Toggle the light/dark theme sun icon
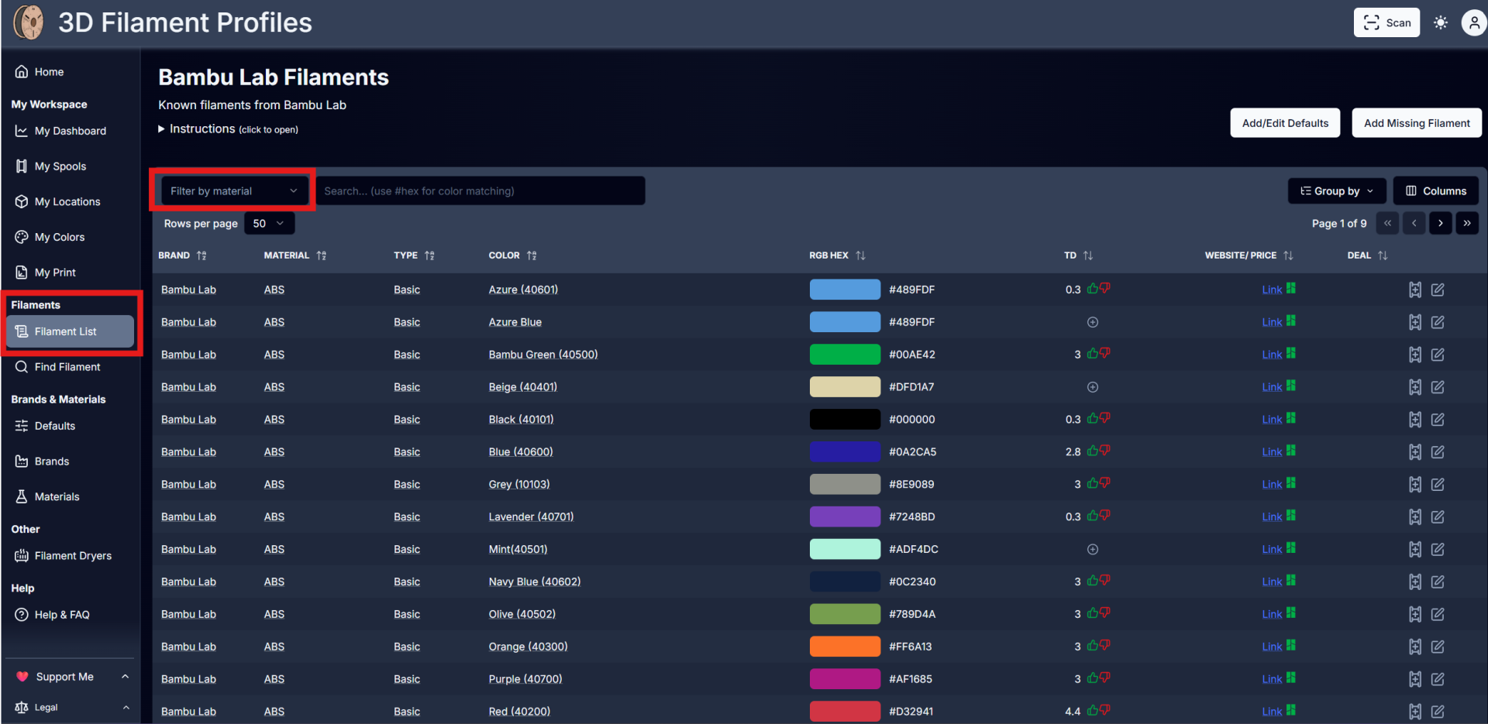 (1440, 22)
